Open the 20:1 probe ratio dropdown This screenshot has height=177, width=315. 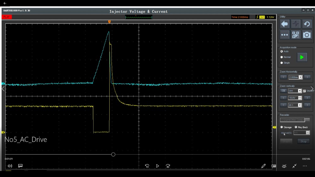coord(300,105)
